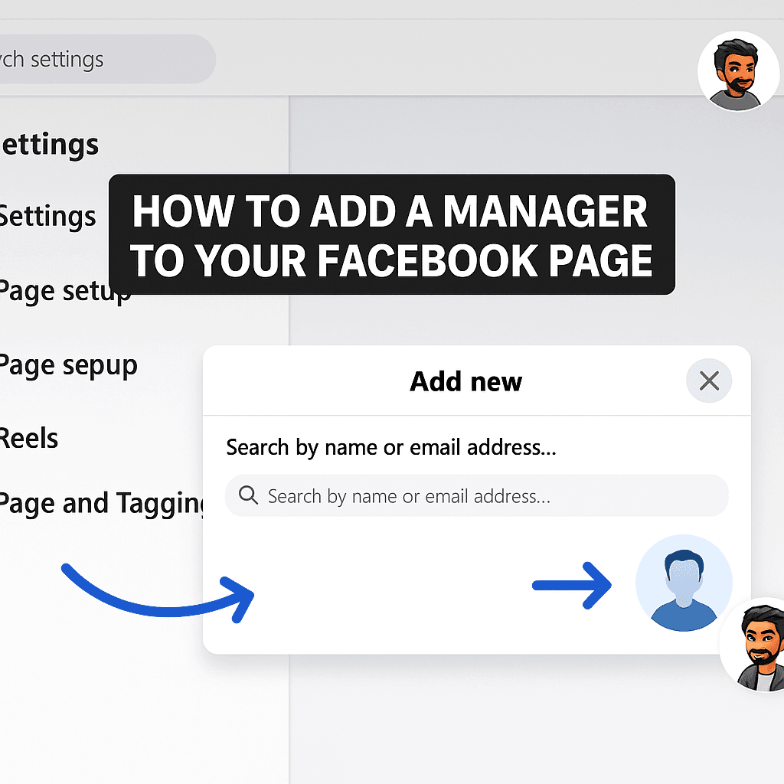Select Settings in the left sidebar
The height and width of the screenshot is (784, 784).
[x=47, y=215]
